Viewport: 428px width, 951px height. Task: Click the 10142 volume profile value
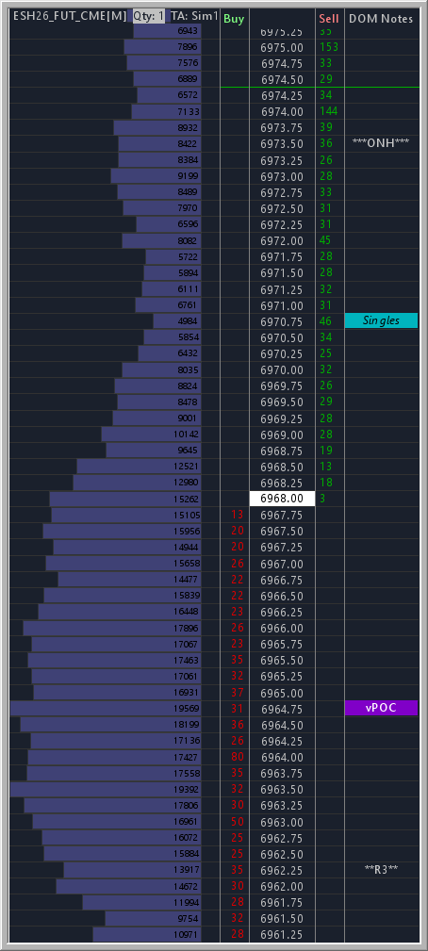pyautogui.click(x=186, y=435)
